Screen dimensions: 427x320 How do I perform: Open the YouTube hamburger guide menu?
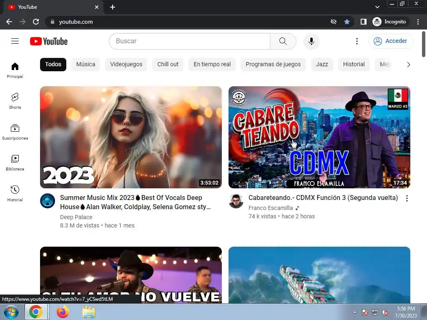coord(15,41)
